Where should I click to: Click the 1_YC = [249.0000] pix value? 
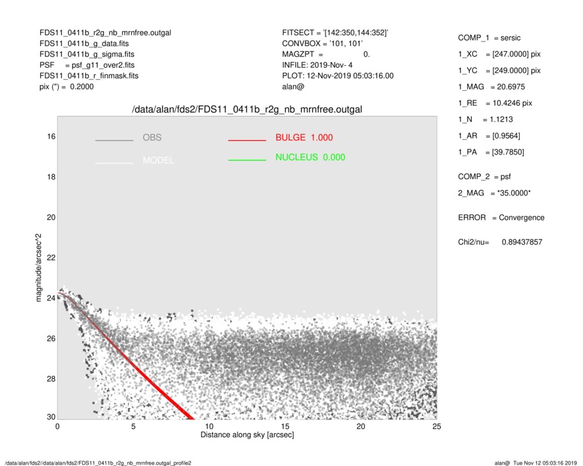(x=499, y=70)
